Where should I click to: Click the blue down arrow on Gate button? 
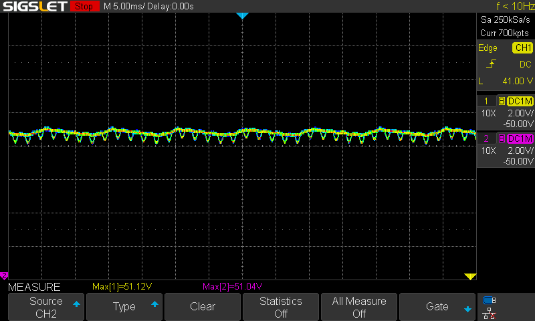(x=467, y=309)
